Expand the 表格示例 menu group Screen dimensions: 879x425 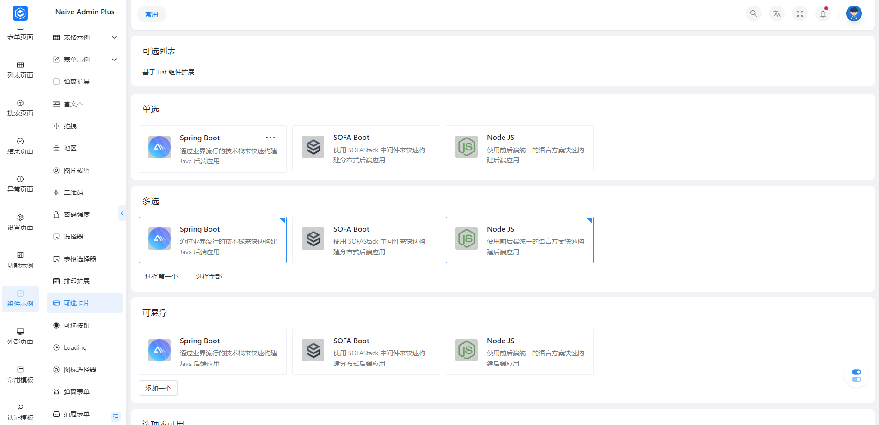pos(85,37)
